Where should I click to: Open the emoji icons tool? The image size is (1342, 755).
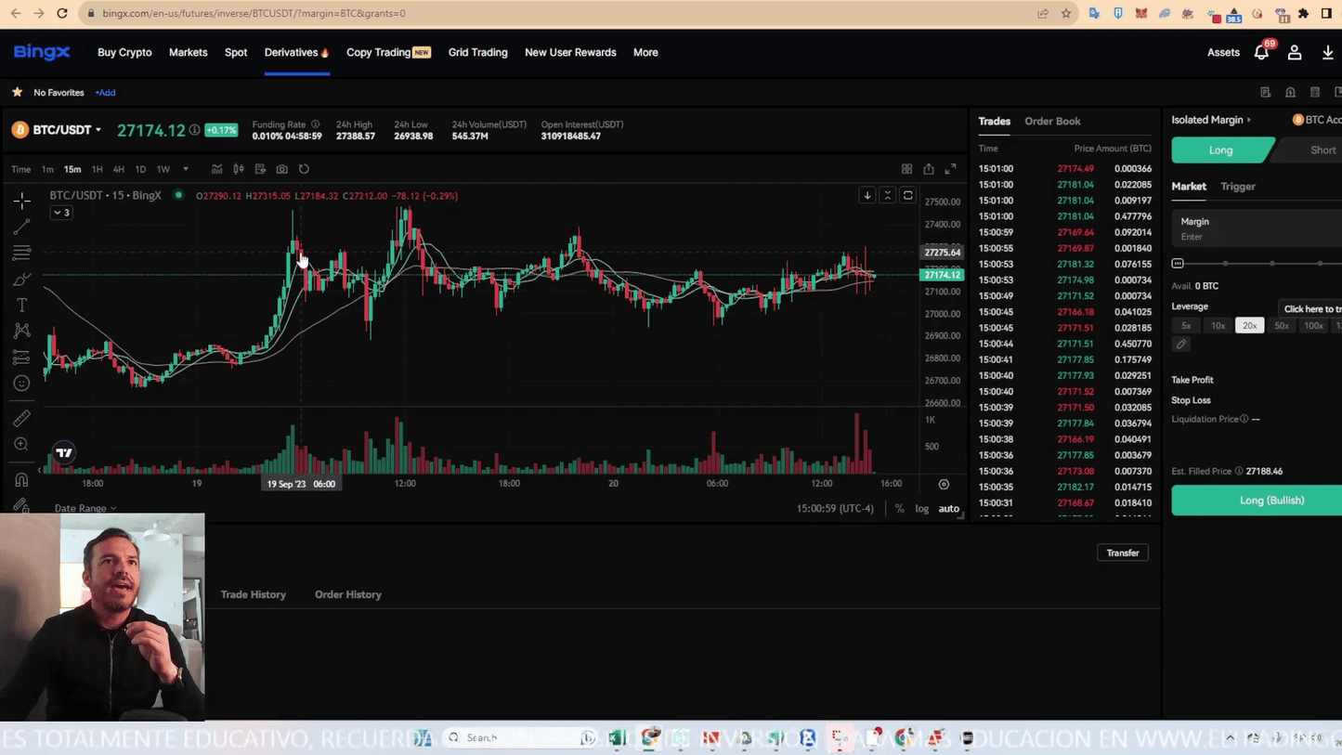pyautogui.click(x=21, y=384)
